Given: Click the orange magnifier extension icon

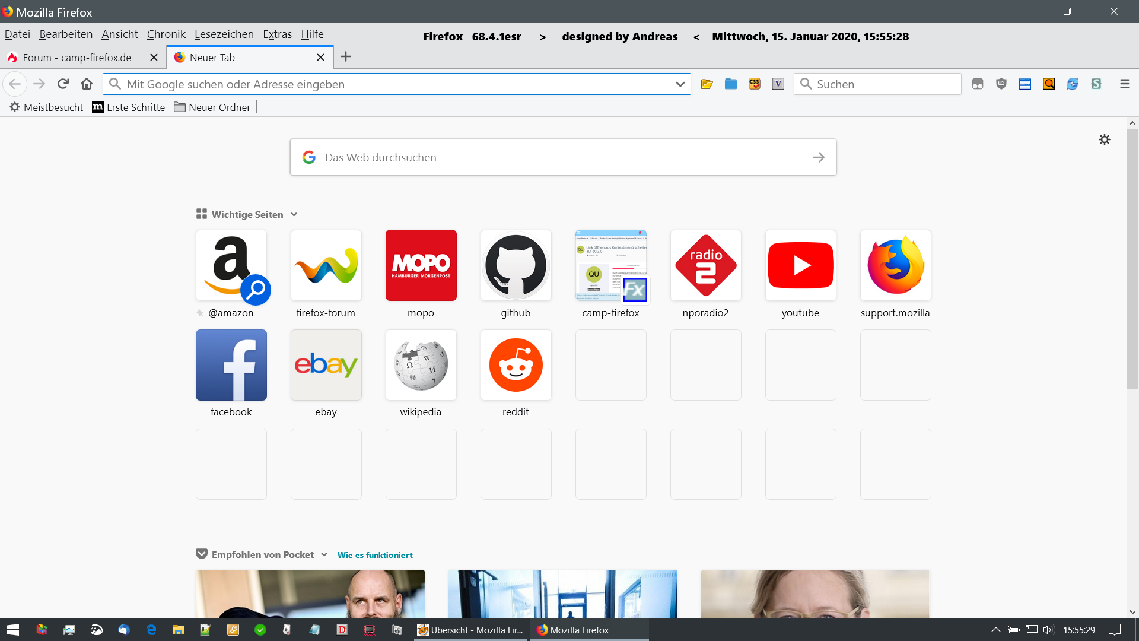Looking at the screenshot, I should (1049, 84).
